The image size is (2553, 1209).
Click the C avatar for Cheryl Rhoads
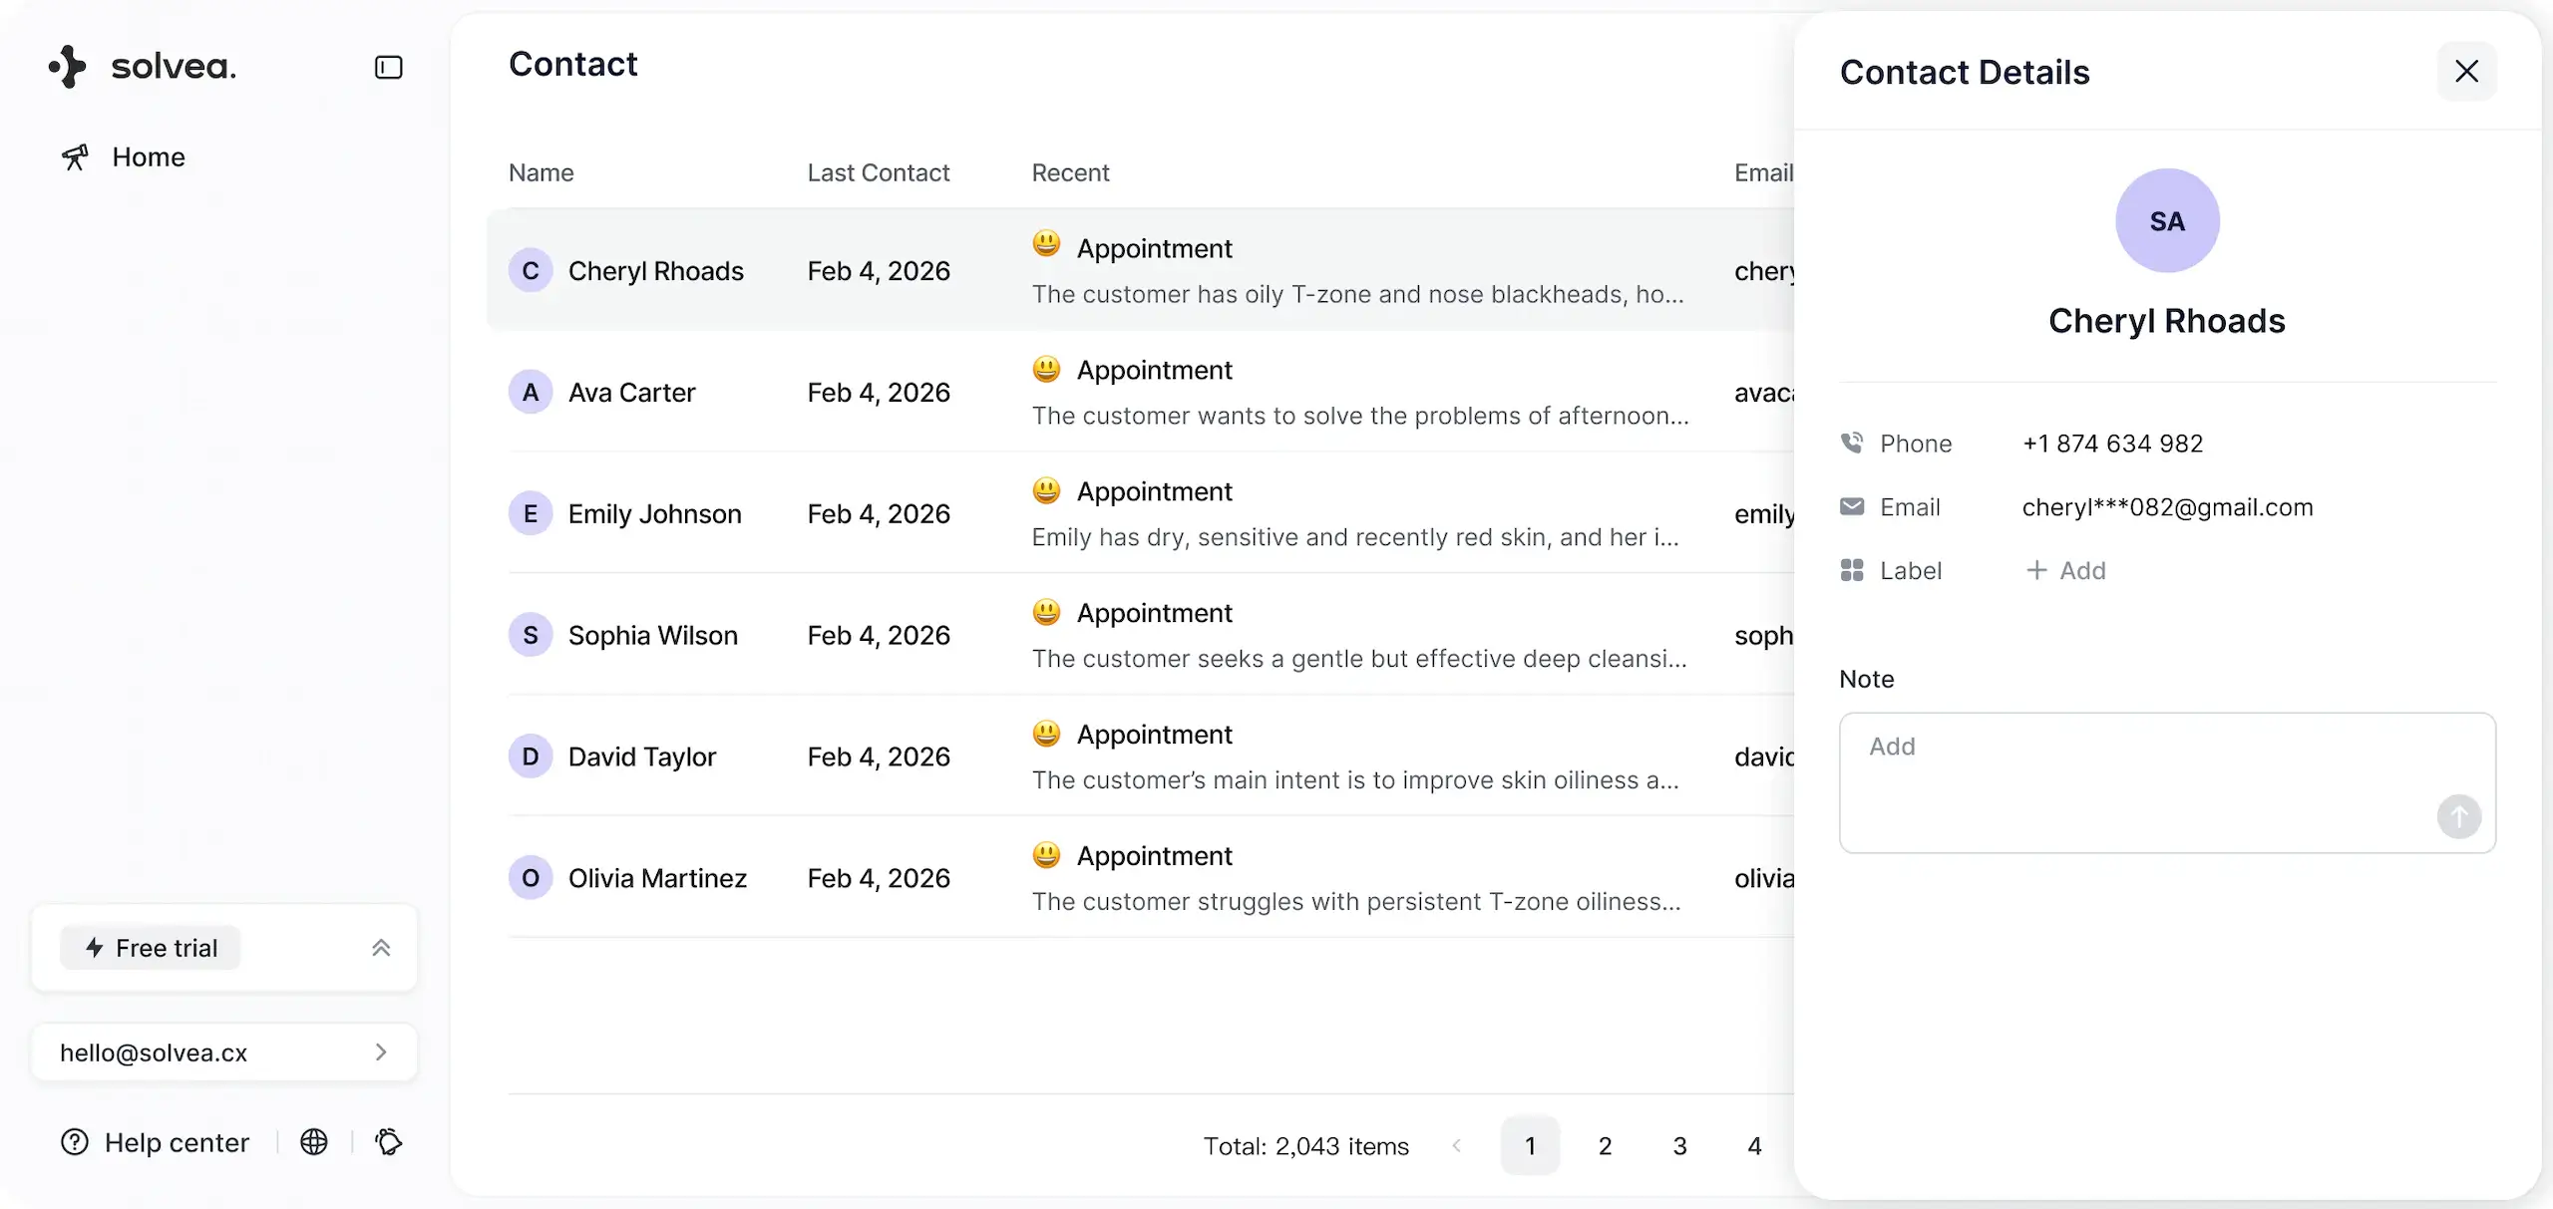[x=531, y=270]
